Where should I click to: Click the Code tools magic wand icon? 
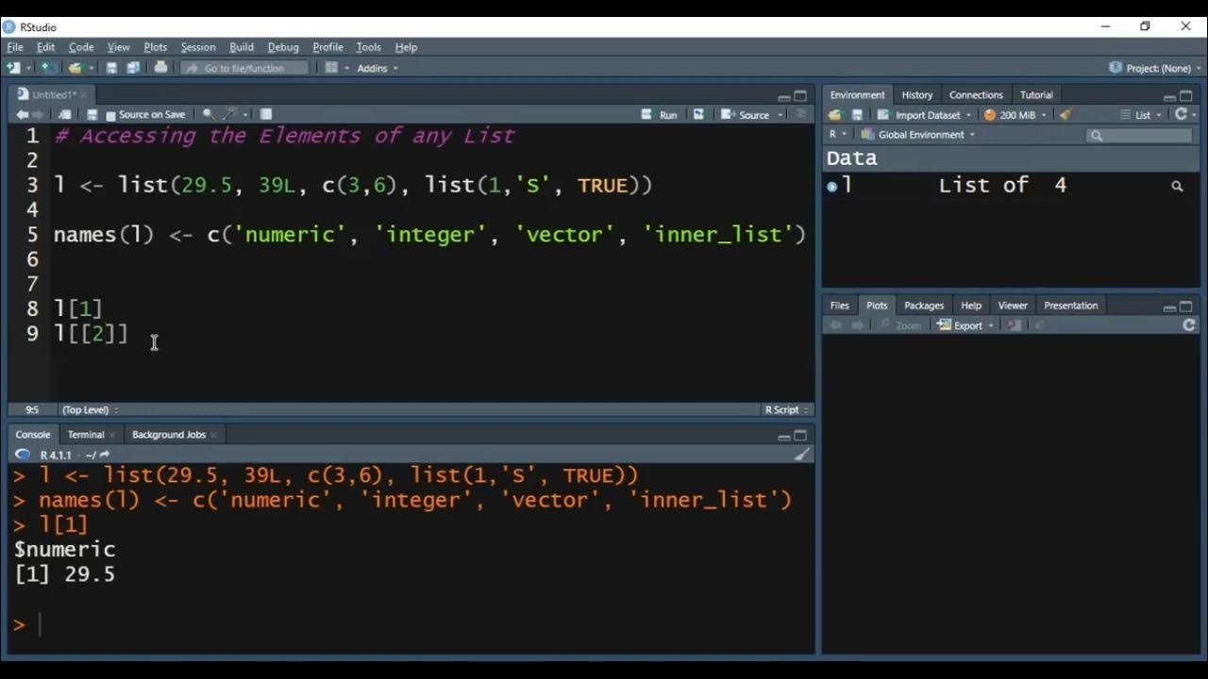229,115
